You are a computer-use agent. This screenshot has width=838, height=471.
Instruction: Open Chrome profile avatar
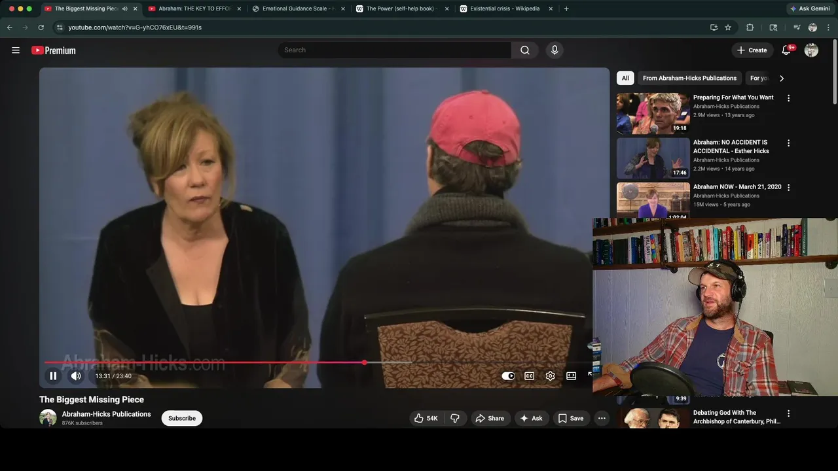pyautogui.click(x=812, y=27)
